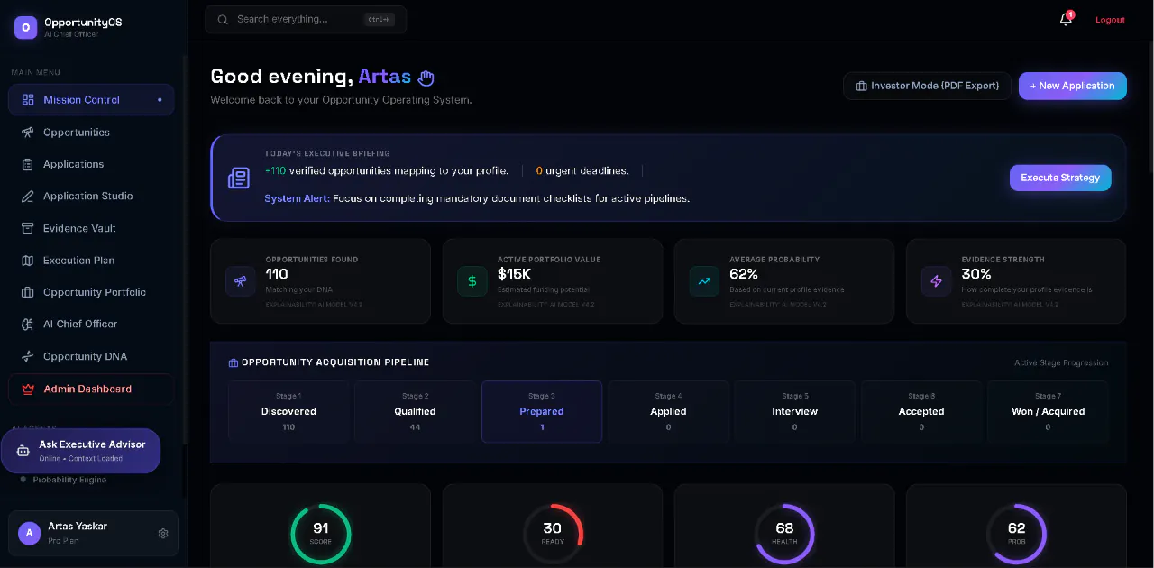
Task: Click the Opportunity Portfolio briefcase icon
Action: (x=27, y=292)
